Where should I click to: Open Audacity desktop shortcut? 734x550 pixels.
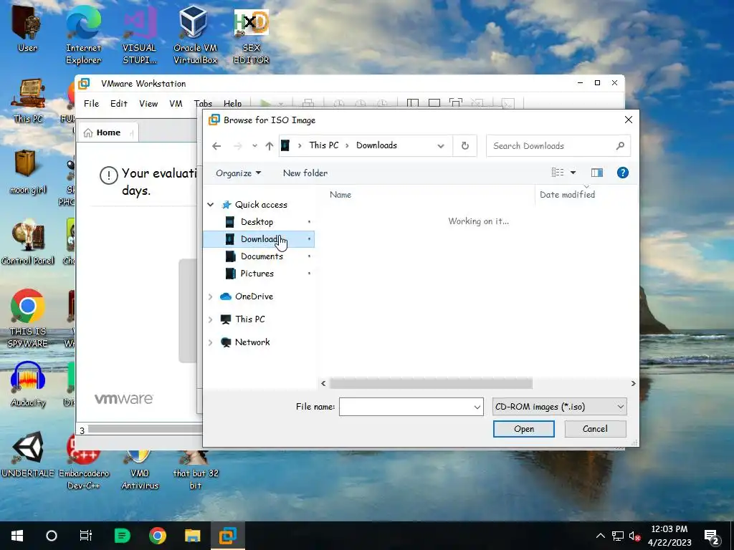click(28, 385)
